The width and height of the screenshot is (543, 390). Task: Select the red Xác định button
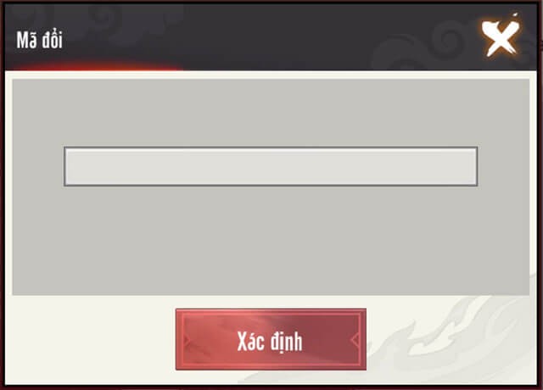(x=271, y=339)
